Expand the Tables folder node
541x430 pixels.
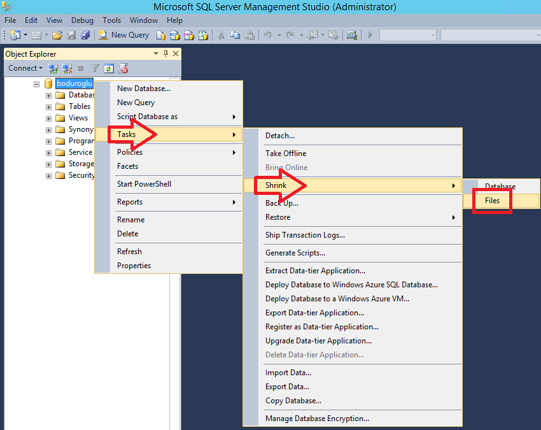point(48,107)
